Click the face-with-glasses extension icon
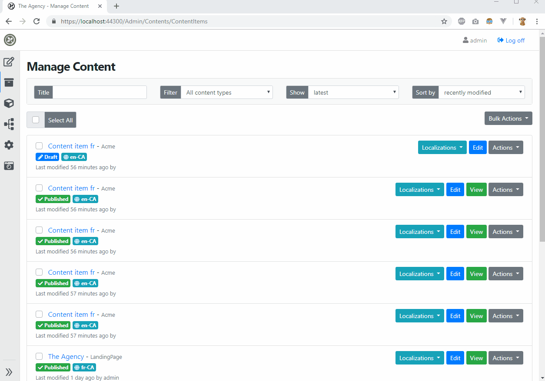The height and width of the screenshot is (381, 545). 489,21
